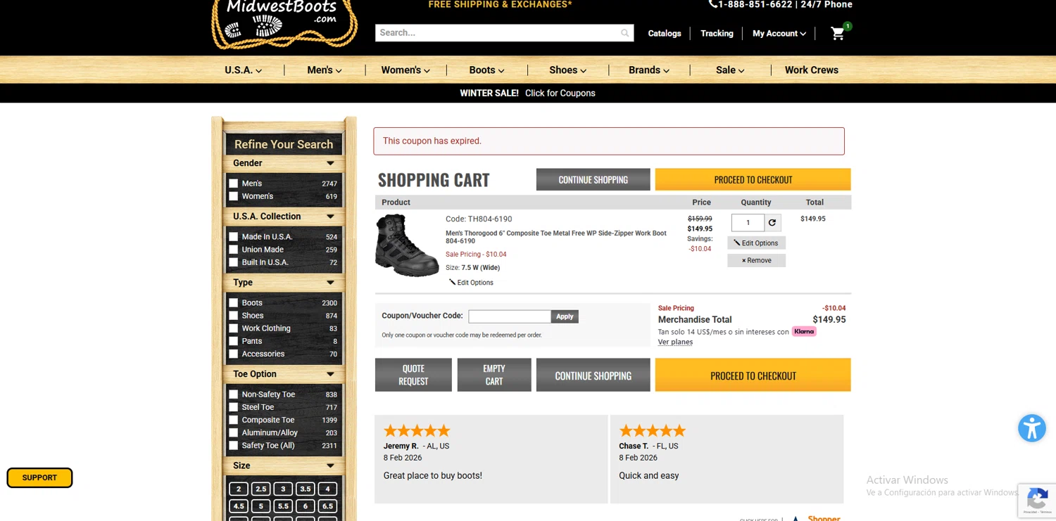The height and width of the screenshot is (521, 1056).
Task: Open the yellow Support button
Action: pyautogui.click(x=39, y=477)
